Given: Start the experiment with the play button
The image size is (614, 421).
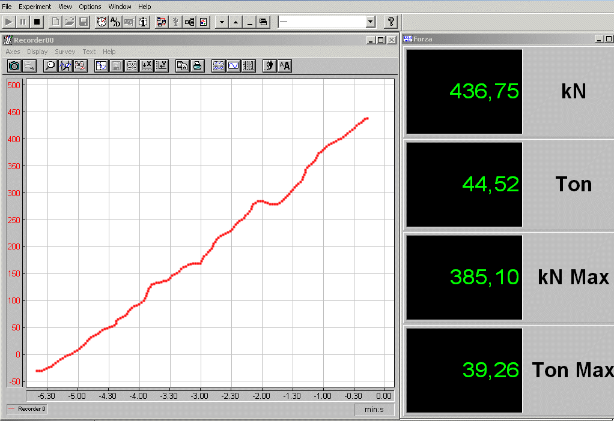Looking at the screenshot, I should pyautogui.click(x=8, y=22).
